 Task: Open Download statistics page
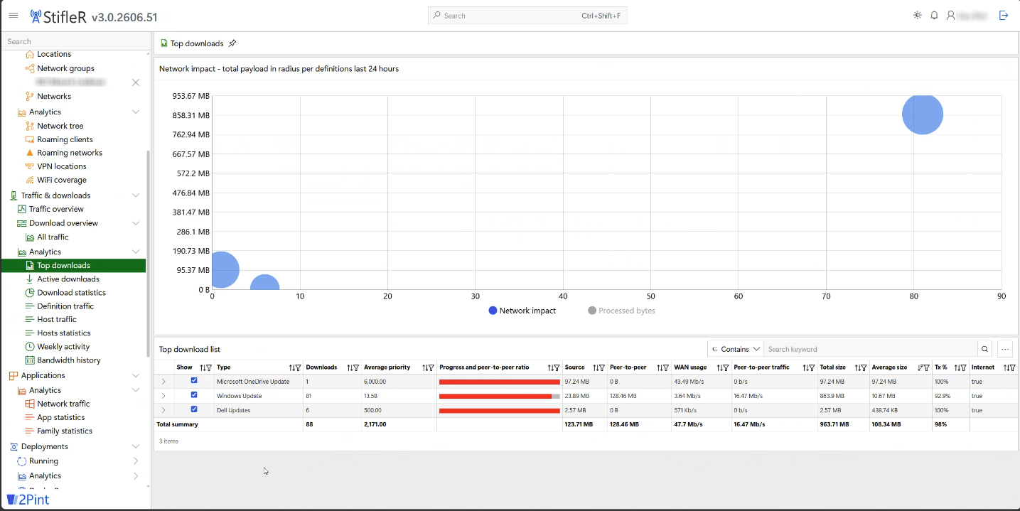pyautogui.click(x=71, y=292)
